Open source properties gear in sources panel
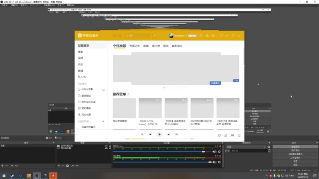Viewport: 319px width, 179px height. [67, 166]
